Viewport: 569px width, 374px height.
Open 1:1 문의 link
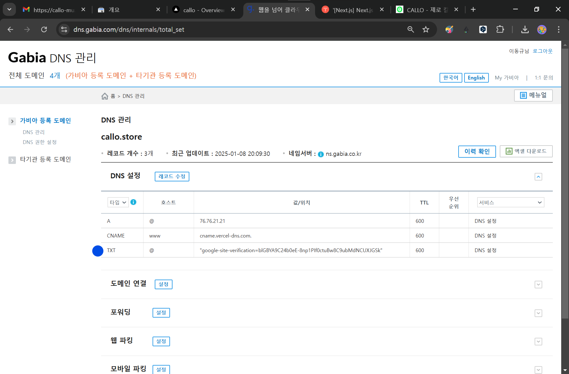coord(544,78)
